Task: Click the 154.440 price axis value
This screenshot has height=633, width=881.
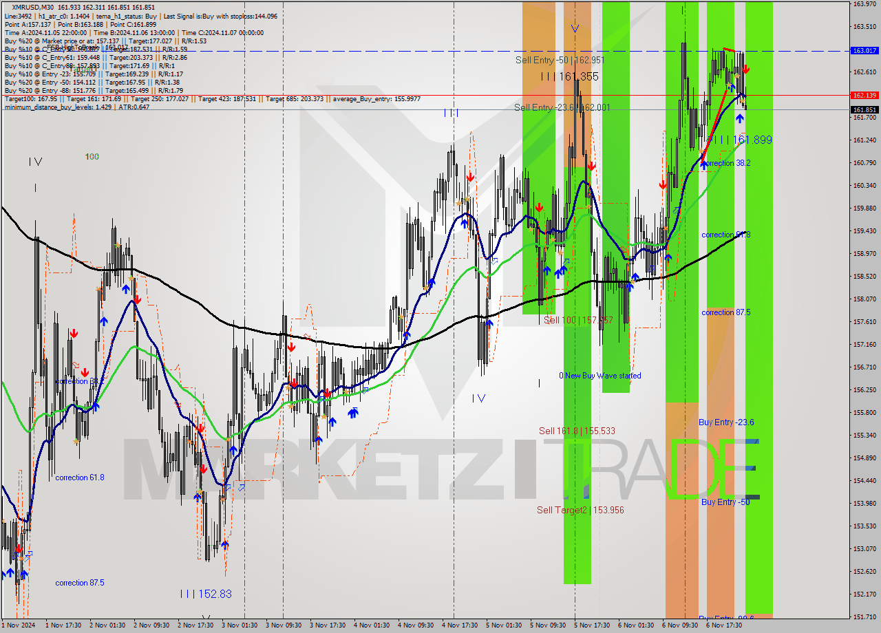Action: coord(864,480)
